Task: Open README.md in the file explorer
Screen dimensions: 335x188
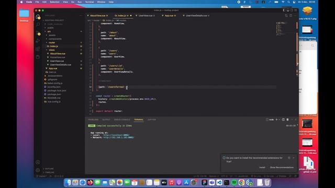Action: tap(54, 98)
